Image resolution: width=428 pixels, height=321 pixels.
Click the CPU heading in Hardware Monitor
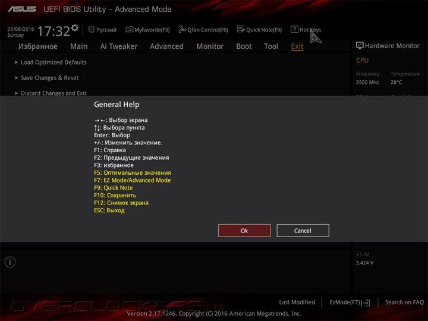click(x=362, y=60)
